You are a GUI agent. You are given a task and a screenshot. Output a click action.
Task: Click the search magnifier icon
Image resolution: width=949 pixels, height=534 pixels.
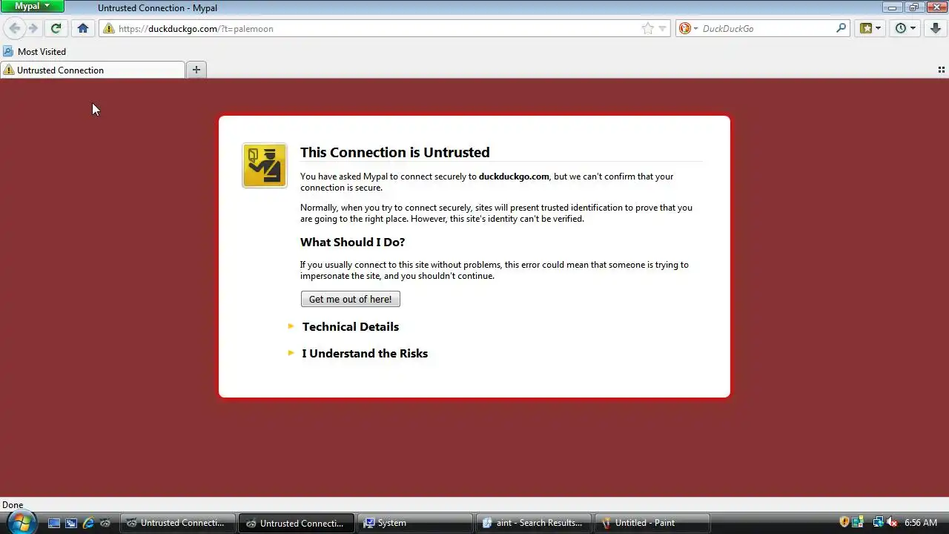click(x=841, y=28)
